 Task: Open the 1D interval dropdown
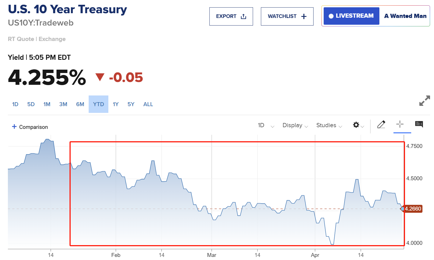click(x=266, y=125)
